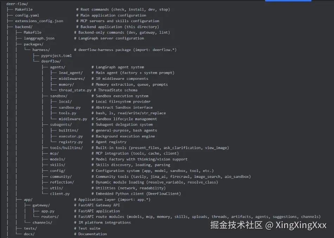Click the 'middlewares/' folder entry

tap(72, 79)
